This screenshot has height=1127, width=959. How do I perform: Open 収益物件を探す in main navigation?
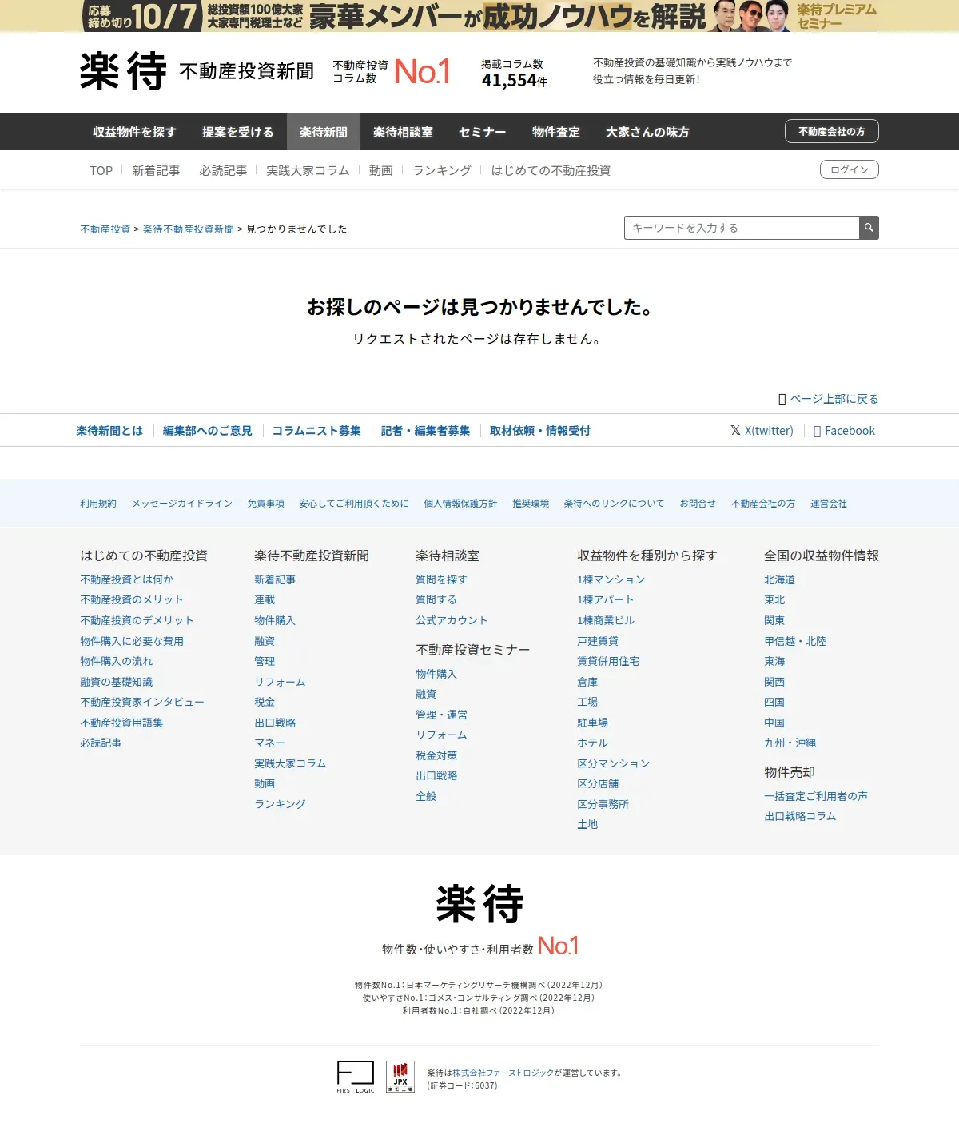click(134, 132)
